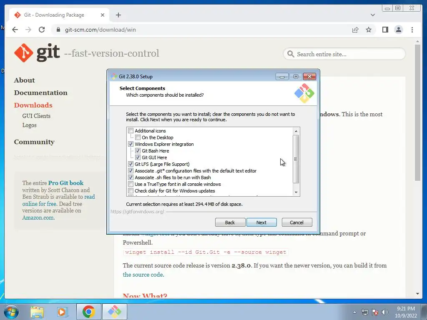Go Back in the Git Setup wizard
The height and width of the screenshot is (320, 427).
pos(230,222)
